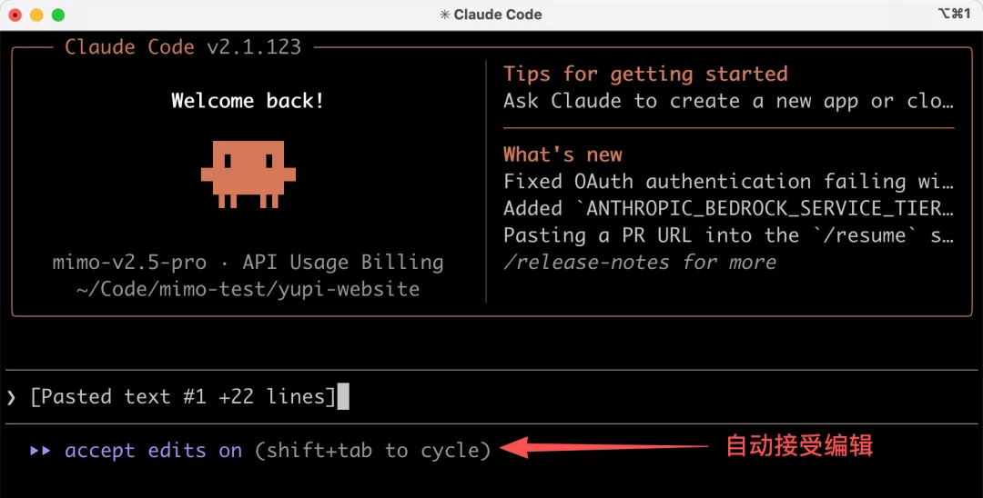The image size is (983, 498).
Task: Expand the truncated Fixed OAuth authentication line
Action: [728, 182]
